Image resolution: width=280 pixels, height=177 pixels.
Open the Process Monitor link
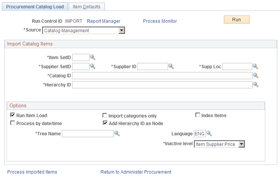pyautogui.click(x=160, y=21)
